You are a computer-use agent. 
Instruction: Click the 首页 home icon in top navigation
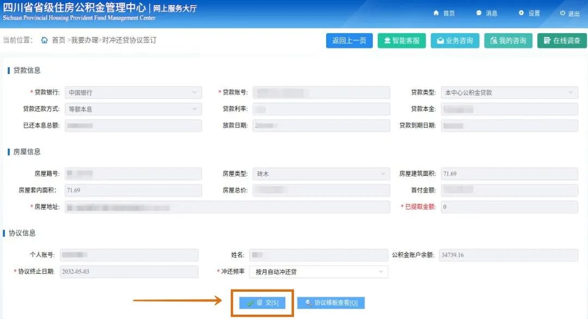click(x=445, y=13)
